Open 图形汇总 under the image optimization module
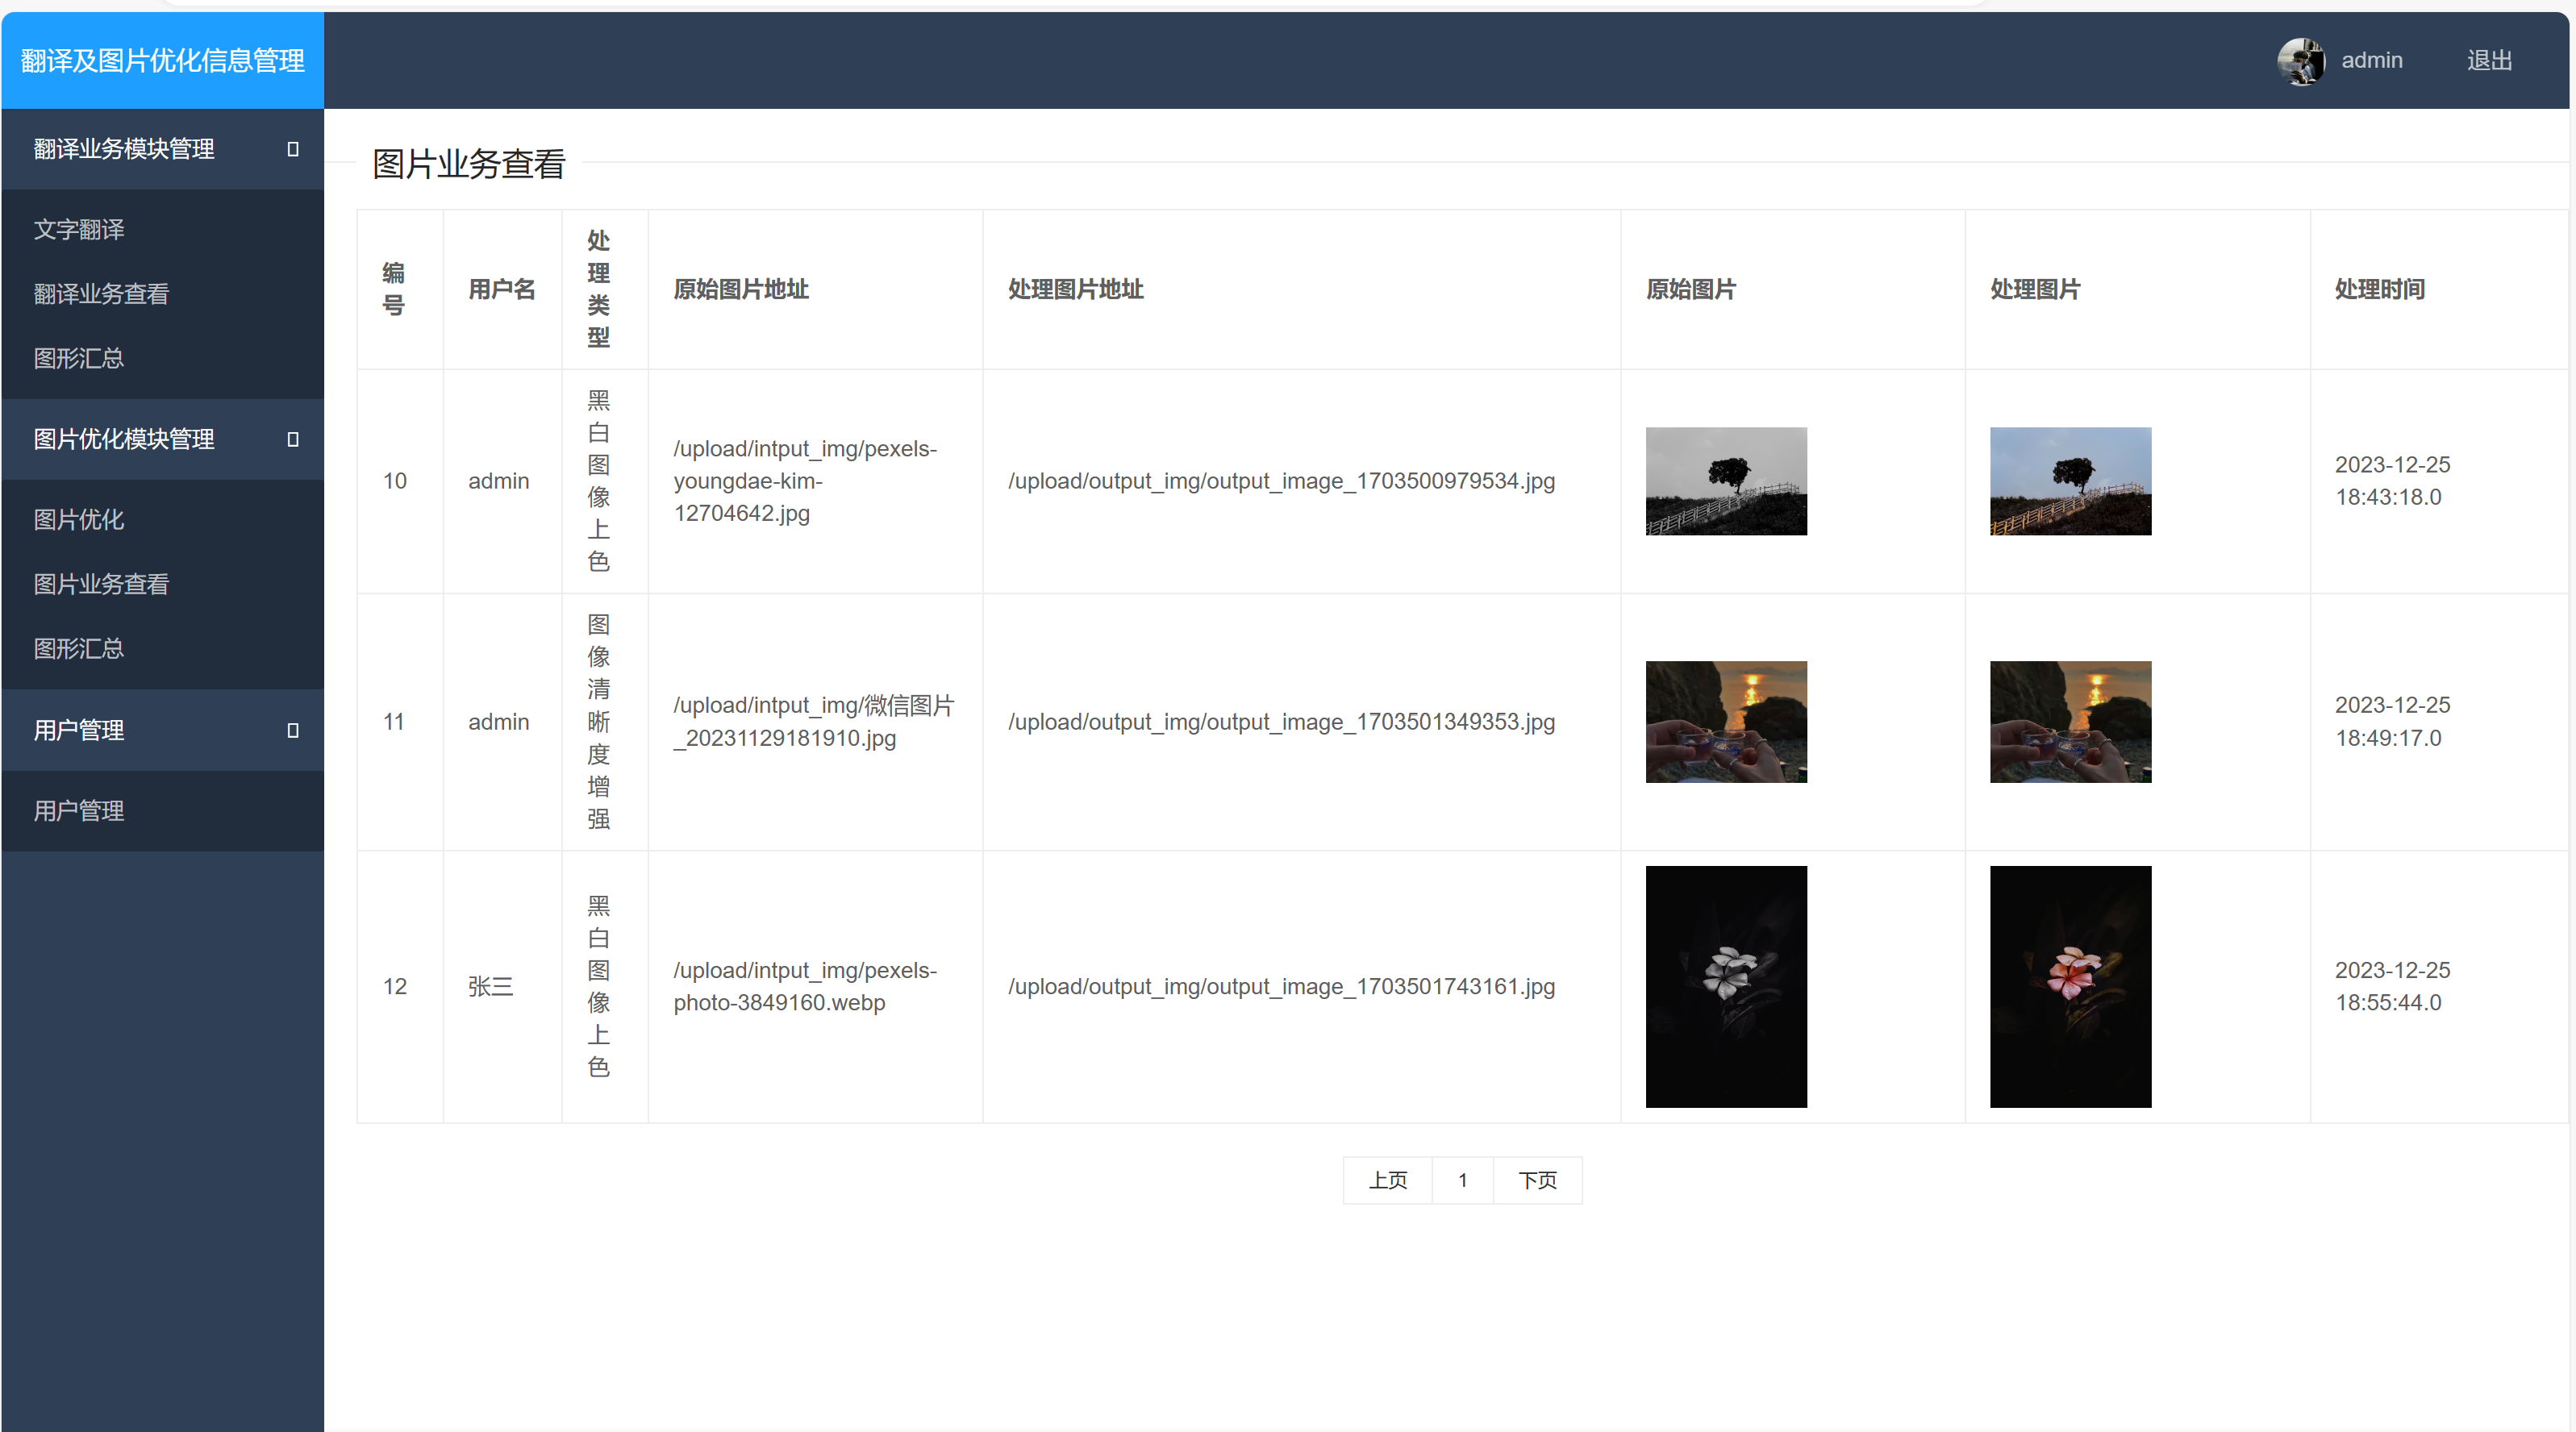2576x1432 pixels. pos(79,649)
